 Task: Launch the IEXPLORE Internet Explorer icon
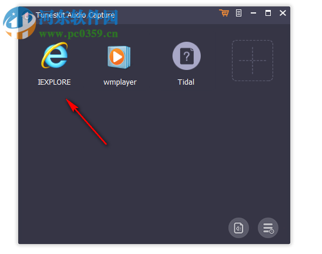pos(55,55)
